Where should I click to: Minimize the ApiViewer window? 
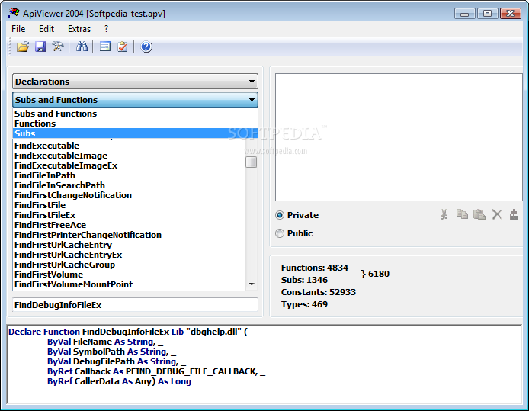coord(464,14)
